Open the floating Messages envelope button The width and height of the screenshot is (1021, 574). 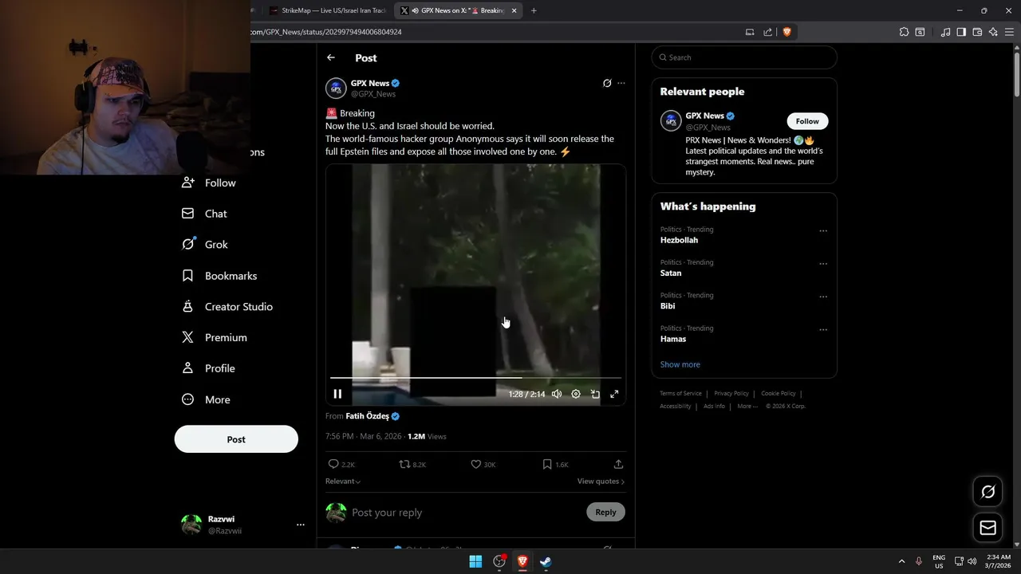click(987, 528)
